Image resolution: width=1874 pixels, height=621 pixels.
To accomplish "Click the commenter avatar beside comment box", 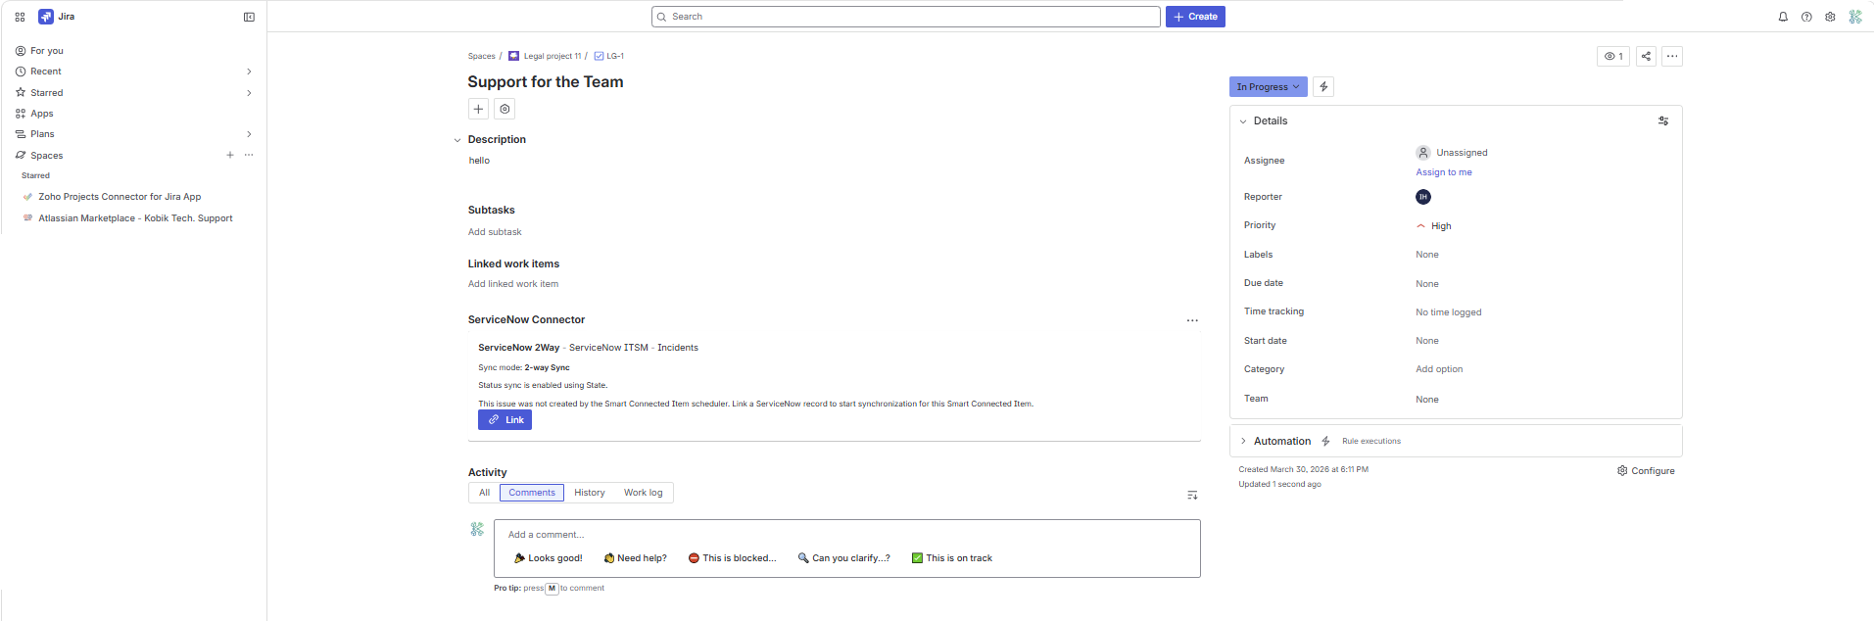I will pos(477,529).
